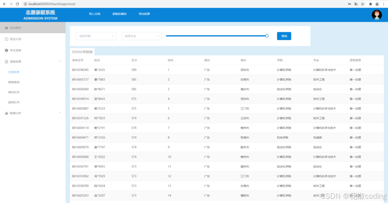Click the 录取类型 column header
The width and height of the screenshot is (388, 203).
pos(355,60)
